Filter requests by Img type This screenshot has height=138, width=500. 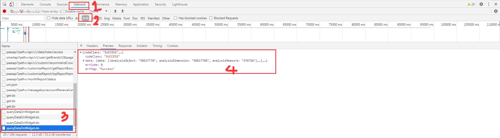107,18
